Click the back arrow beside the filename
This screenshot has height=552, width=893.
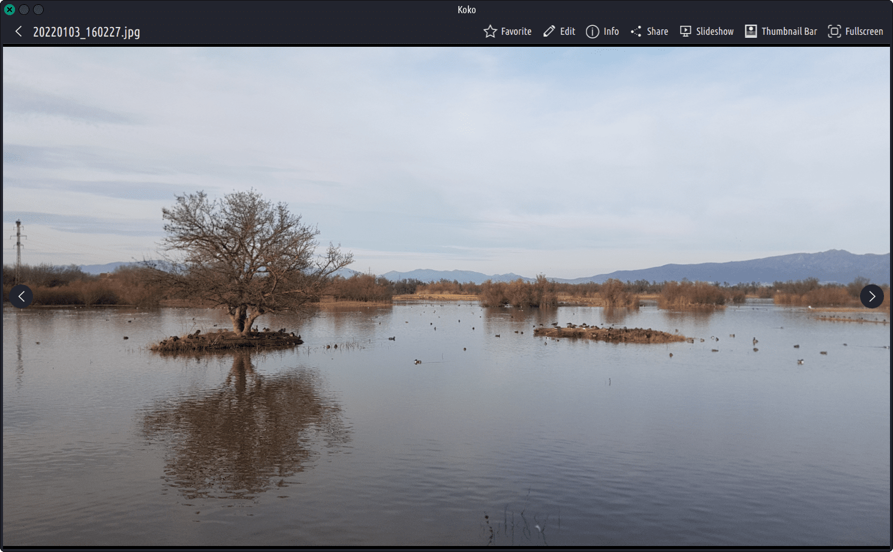pos(19,32)
